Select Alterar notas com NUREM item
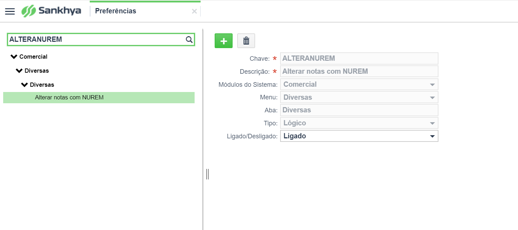The width and height of the screenshot is (518, 230). tap(99, 98)
